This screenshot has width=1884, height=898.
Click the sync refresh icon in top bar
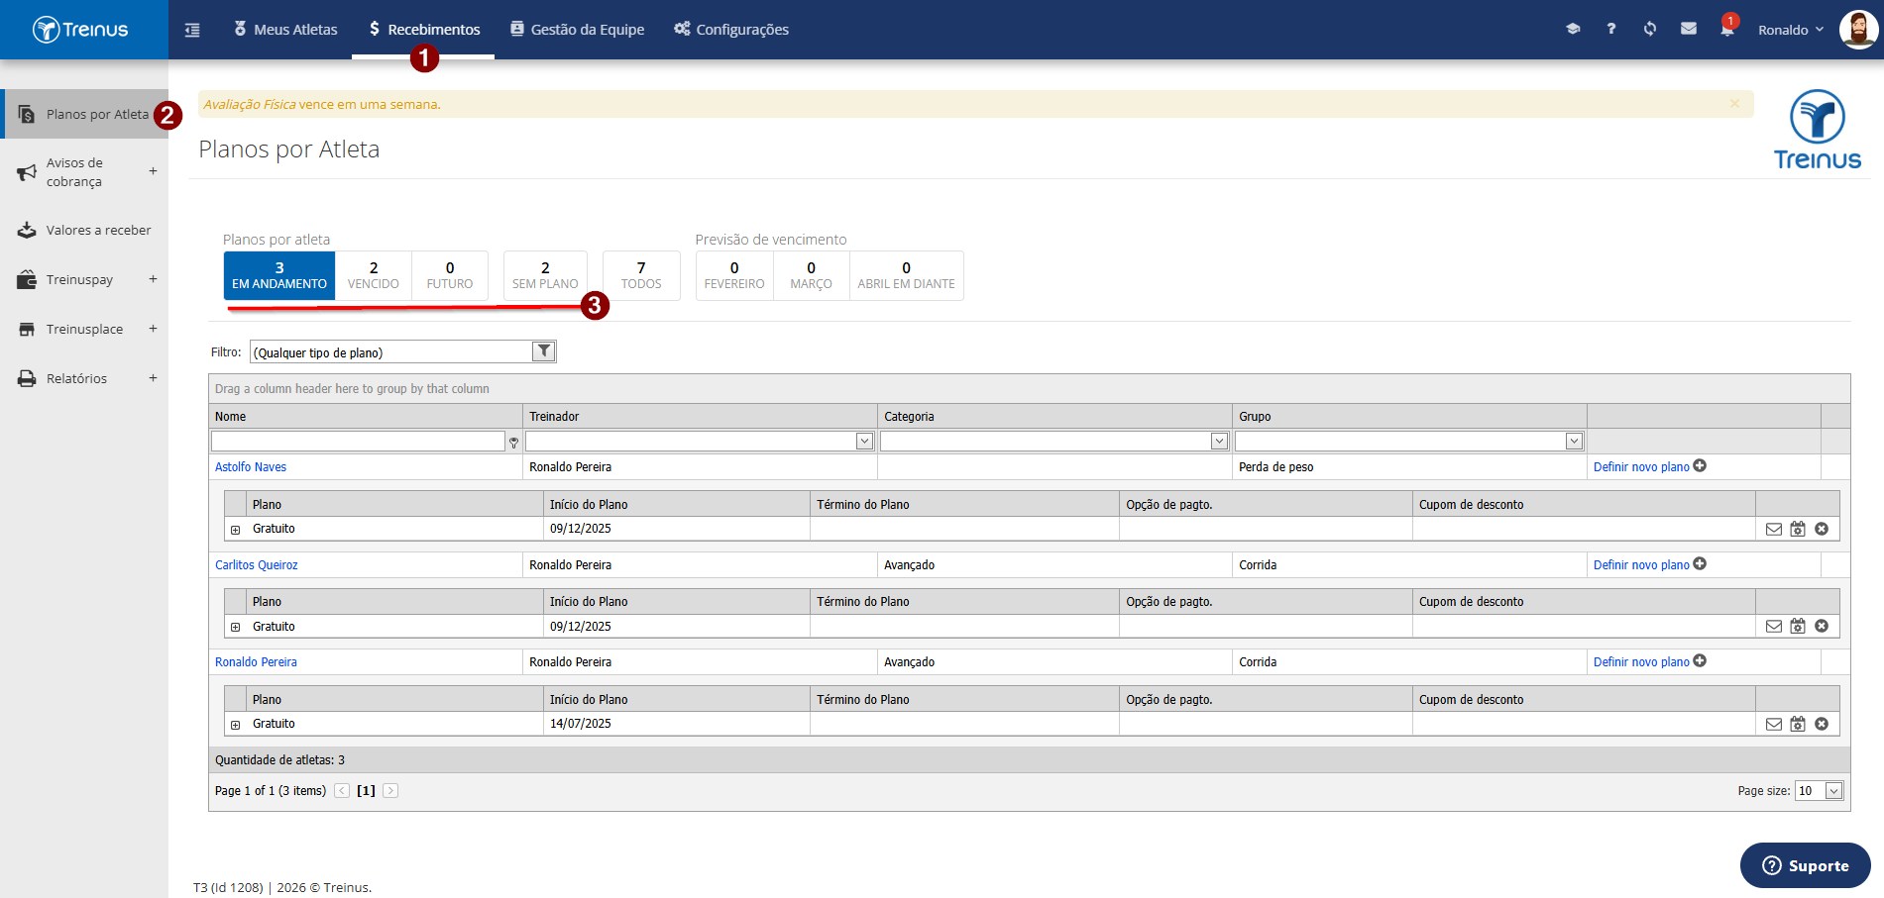click(1650, 29)
